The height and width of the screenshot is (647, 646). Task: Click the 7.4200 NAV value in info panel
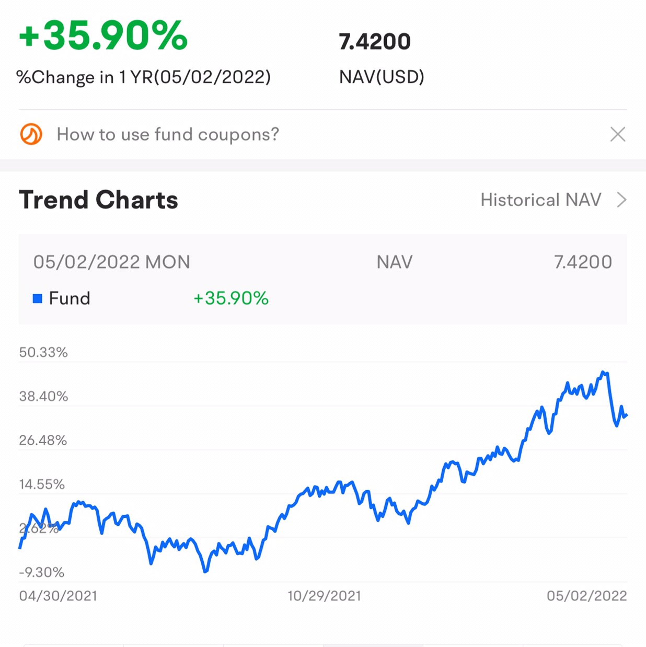point(583,262)
